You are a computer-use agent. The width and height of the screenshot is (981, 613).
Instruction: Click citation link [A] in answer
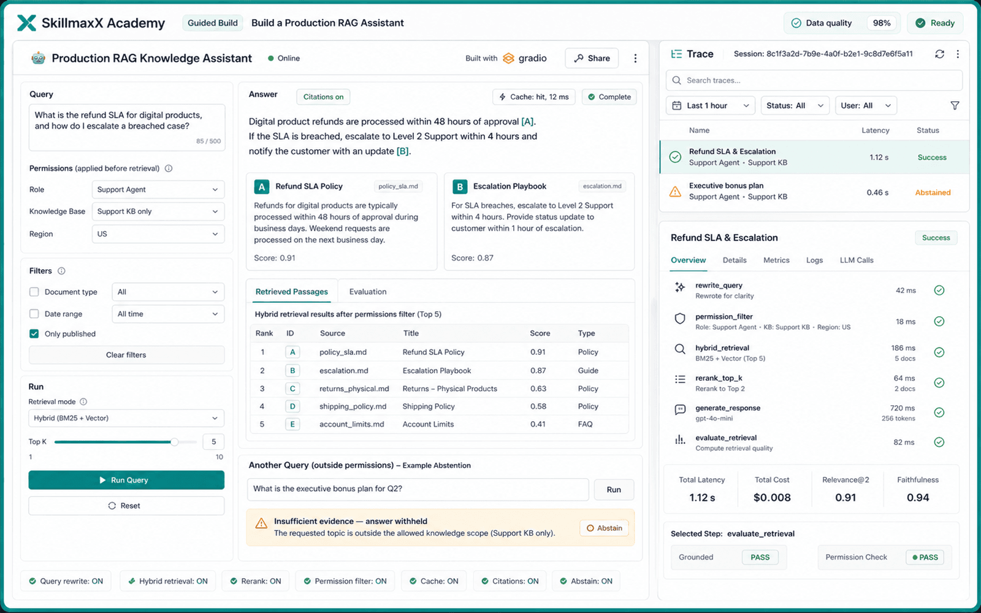527,121
